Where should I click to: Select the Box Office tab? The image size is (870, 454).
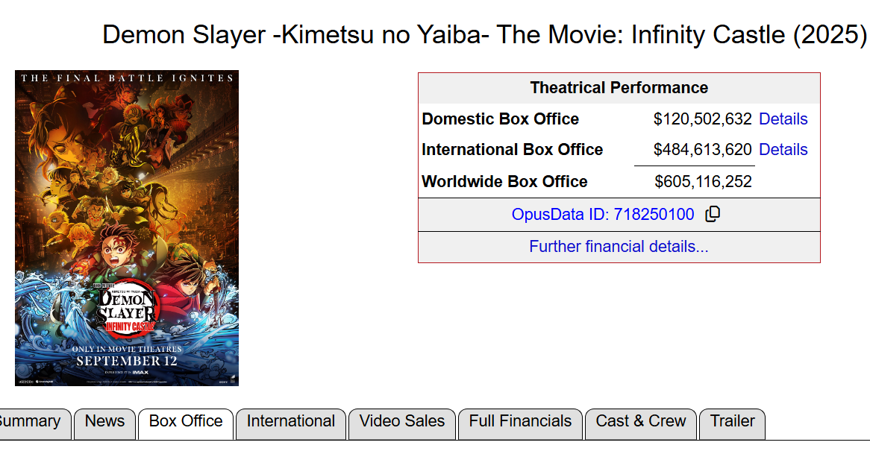click(x=186, y=422)
